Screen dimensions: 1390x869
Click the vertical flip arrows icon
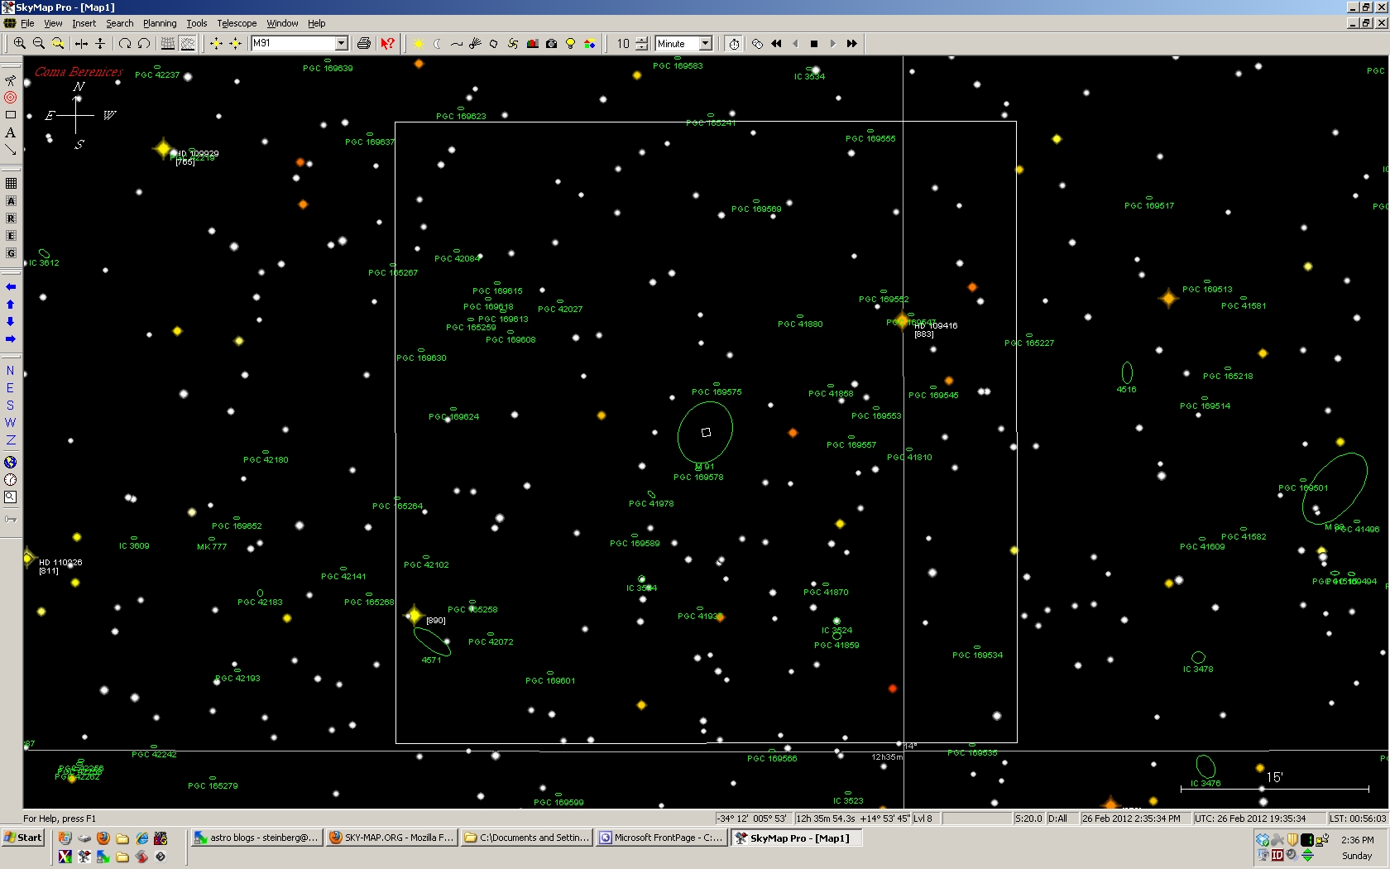click(x=100, y=43)
